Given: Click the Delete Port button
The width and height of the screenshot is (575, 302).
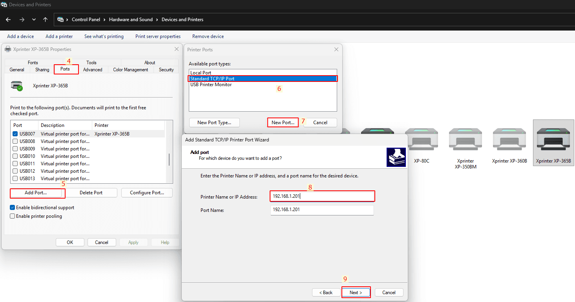Looking at the screenshot, I should pos(91,193).
